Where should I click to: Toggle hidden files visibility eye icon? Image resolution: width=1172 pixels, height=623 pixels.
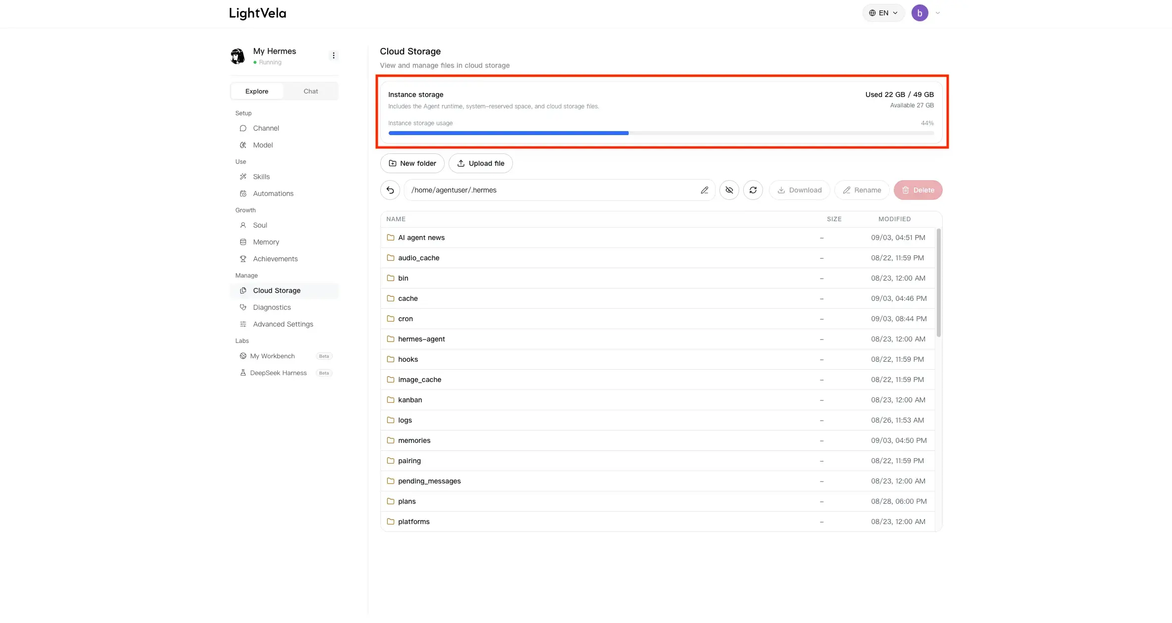[729, 190]
